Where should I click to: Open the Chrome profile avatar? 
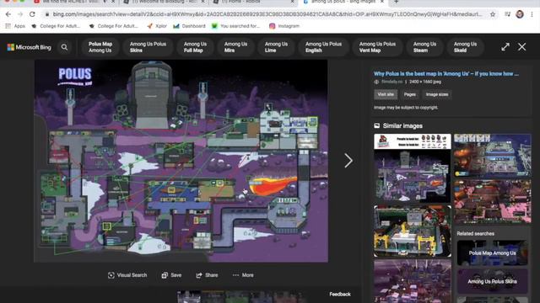520,14
